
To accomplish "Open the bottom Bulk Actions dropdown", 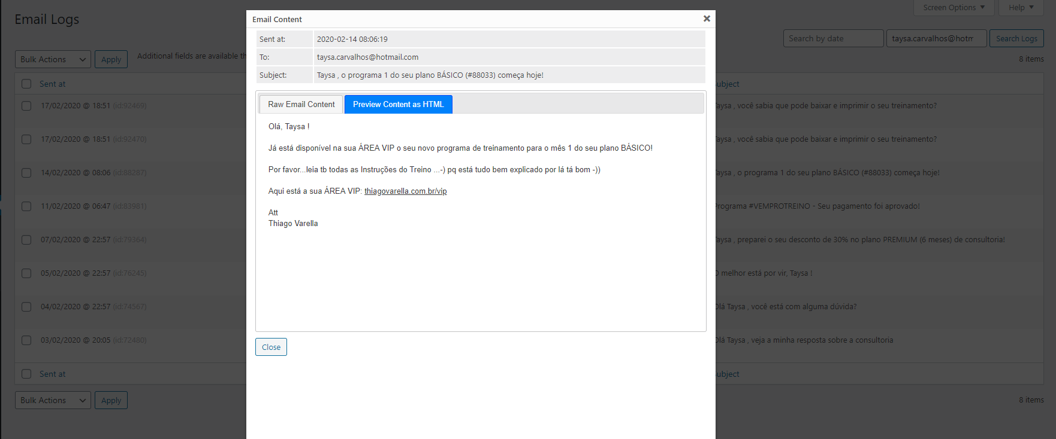I will coord(53,400).
